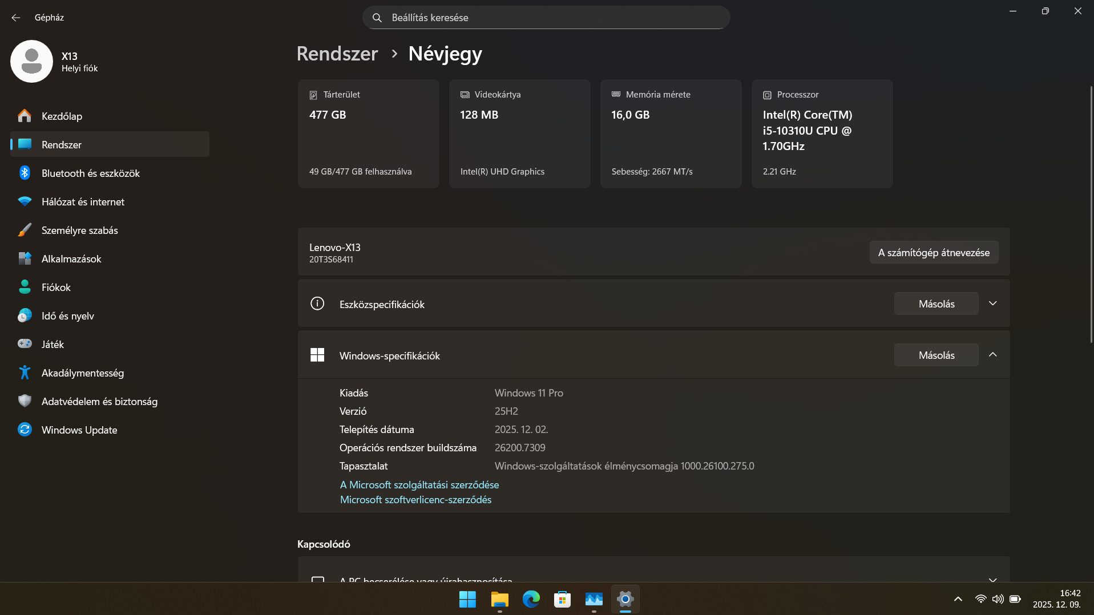
Task: Go to Játék settings
Action: click(110, 344)
